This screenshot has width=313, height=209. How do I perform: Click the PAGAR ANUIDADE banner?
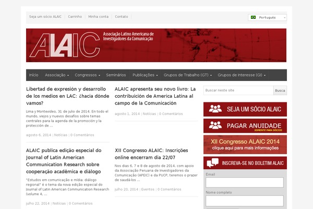[x=245, y=126]
